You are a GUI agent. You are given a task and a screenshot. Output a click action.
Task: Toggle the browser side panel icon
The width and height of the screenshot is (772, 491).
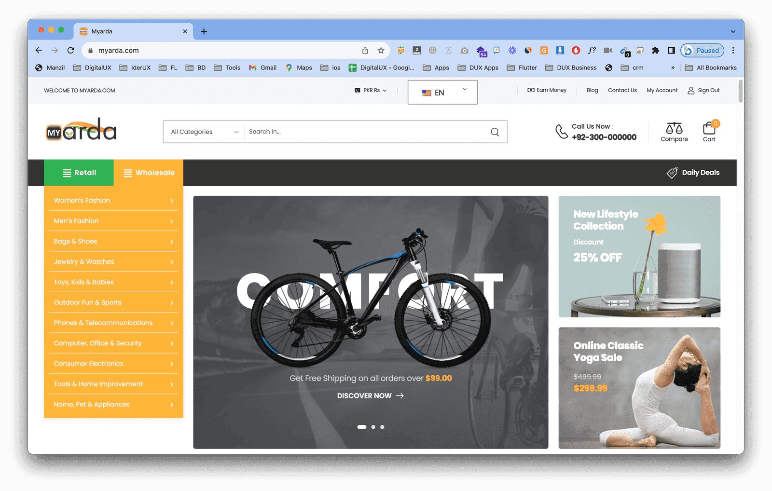click(x=671, y=50)
